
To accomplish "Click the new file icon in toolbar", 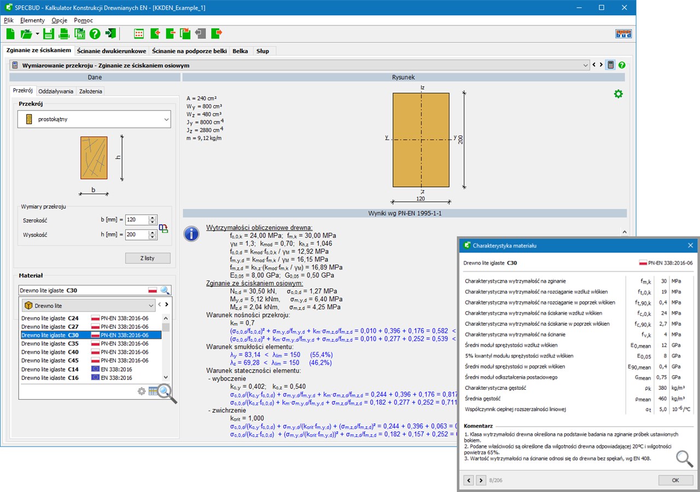I will (x=10, y=34).
